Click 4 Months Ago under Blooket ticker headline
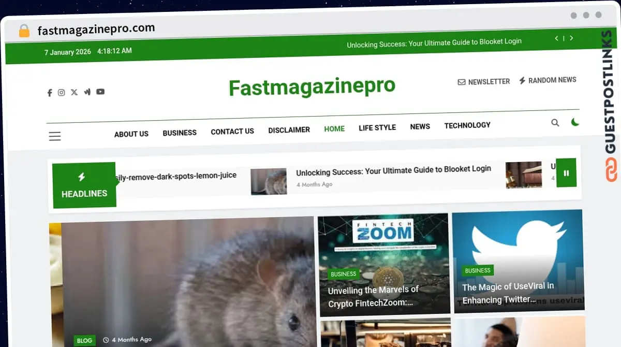 [314, 184]
